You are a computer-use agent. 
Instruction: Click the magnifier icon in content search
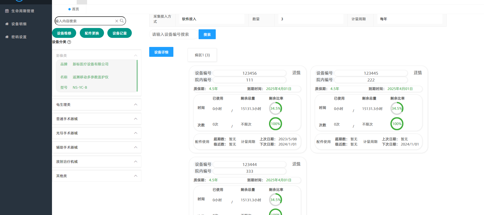122,21
